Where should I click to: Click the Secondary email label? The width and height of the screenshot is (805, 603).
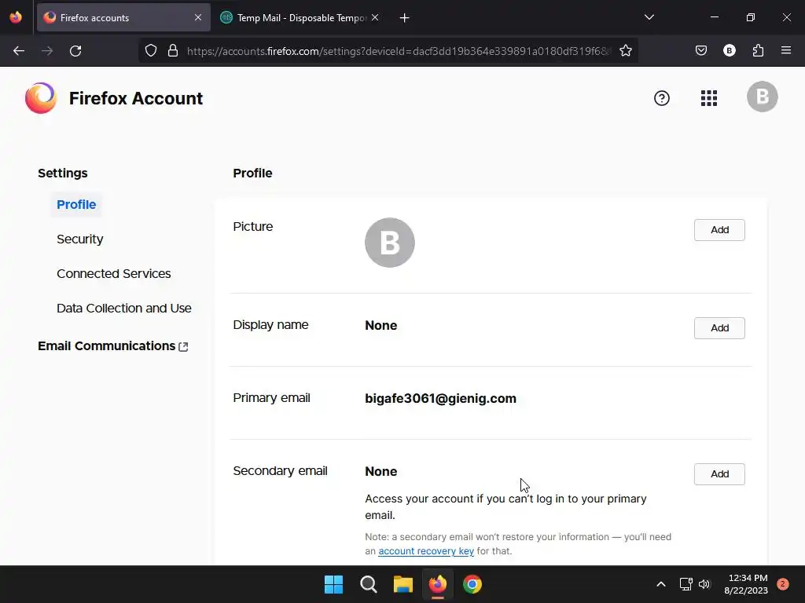pos(280,471)
